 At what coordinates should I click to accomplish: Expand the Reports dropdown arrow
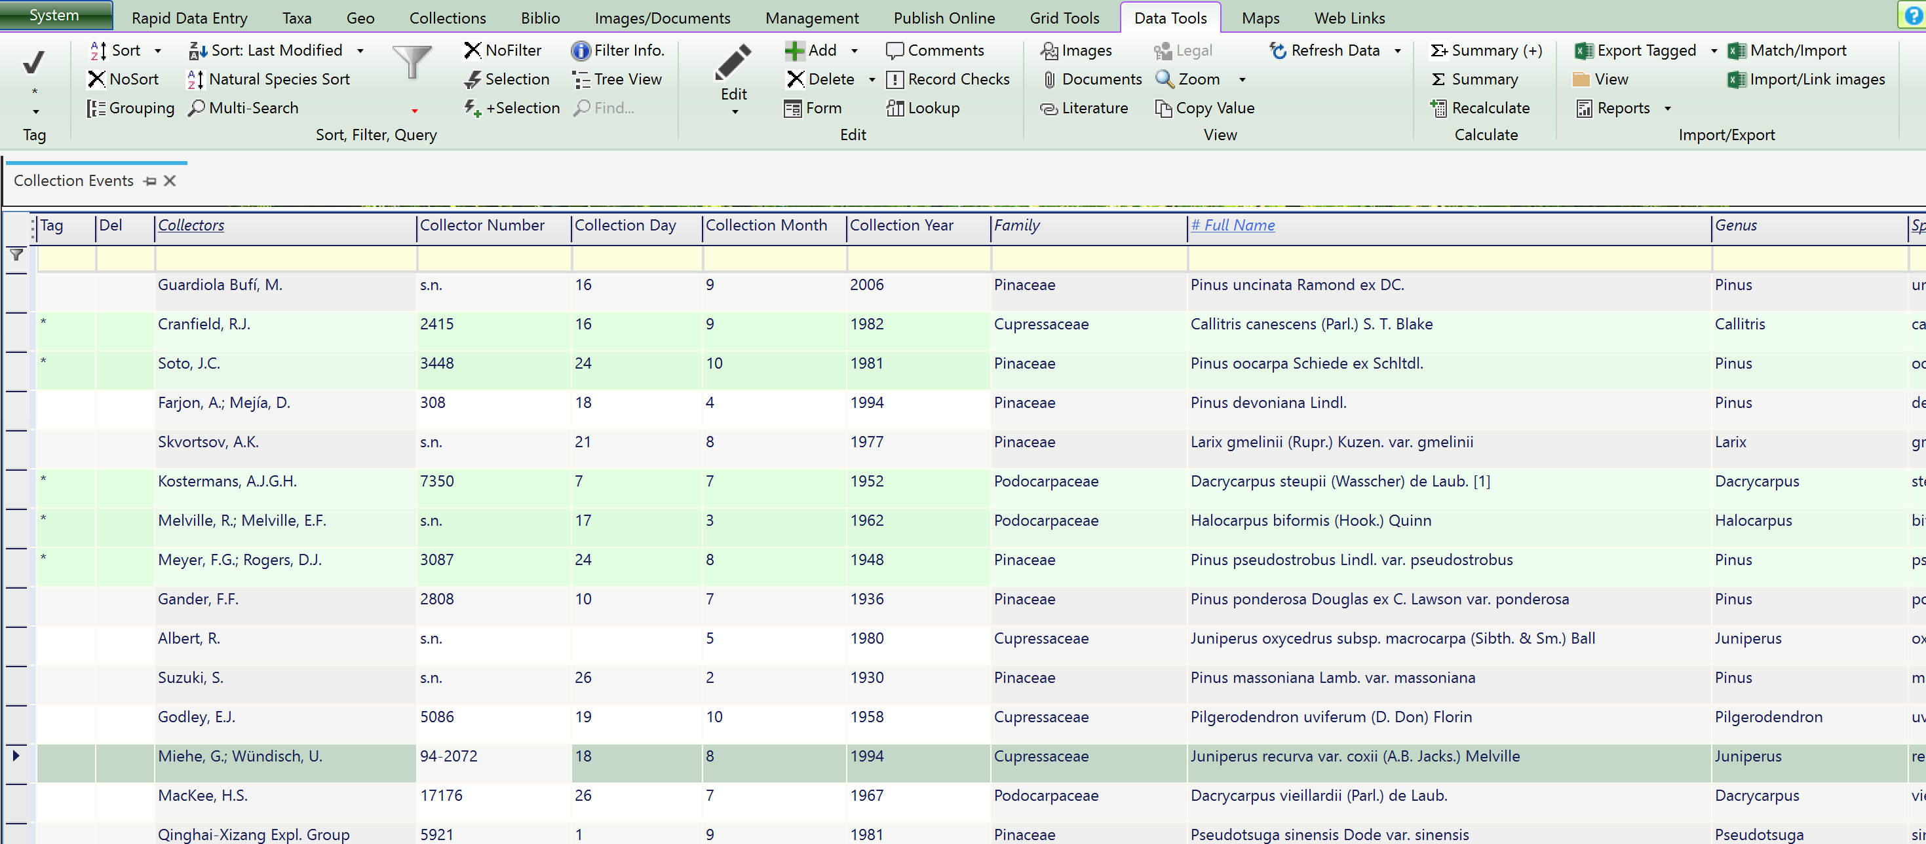[1667, 109]
